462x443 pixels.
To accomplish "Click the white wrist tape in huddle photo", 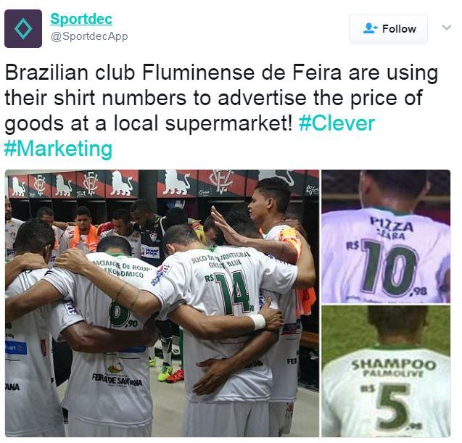I will tap(259, 322).
